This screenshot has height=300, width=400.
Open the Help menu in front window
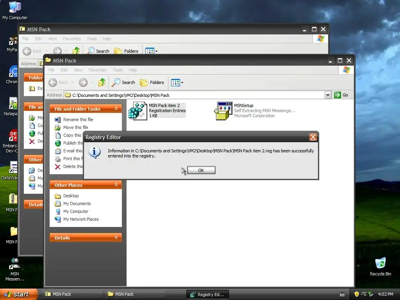point(132,70)
